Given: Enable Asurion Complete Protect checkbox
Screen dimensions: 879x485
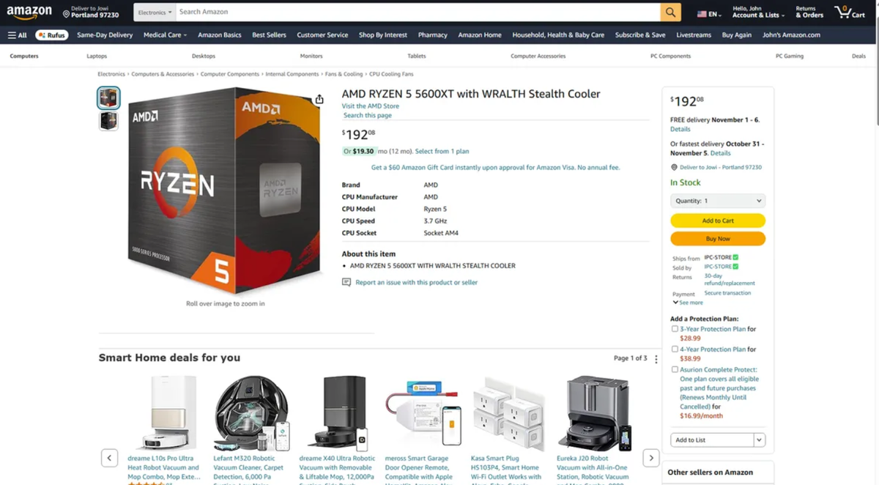Looking at the screenshot, I should (x=675, y=370).
